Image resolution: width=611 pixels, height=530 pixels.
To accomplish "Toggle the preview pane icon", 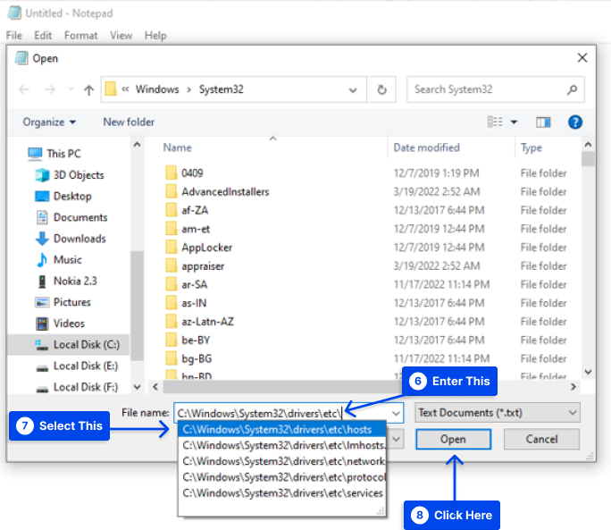I will (543, 122).
